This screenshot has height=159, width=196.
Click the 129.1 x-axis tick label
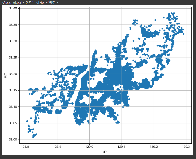[x=122, y=147]
